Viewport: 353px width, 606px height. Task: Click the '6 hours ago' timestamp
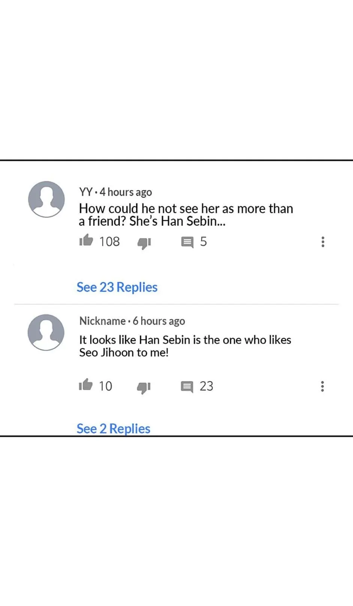(159, 321)
